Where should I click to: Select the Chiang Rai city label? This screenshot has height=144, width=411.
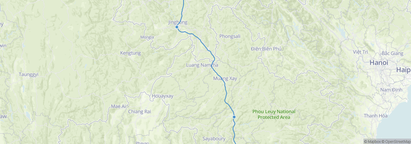point(140,112)
